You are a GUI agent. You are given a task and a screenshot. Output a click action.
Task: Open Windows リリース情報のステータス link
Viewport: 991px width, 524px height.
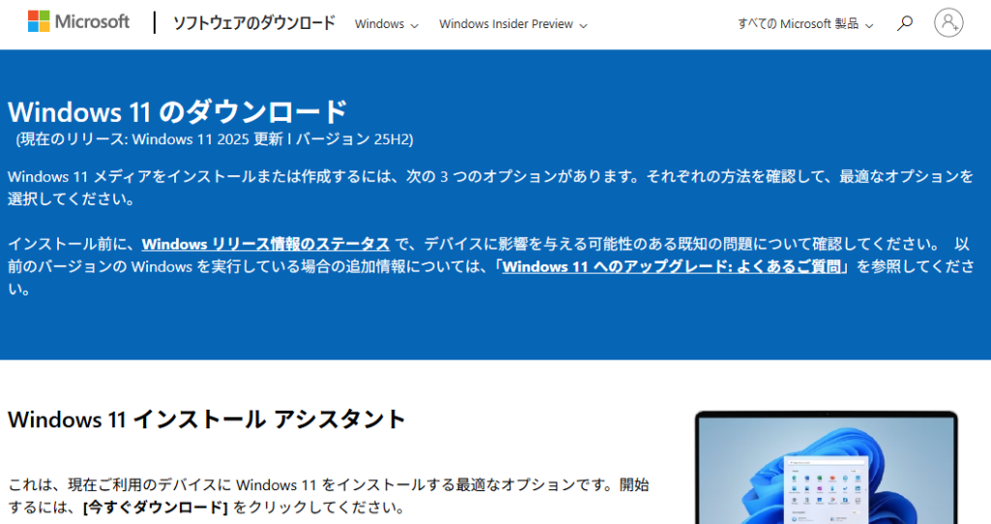(265, 244)
